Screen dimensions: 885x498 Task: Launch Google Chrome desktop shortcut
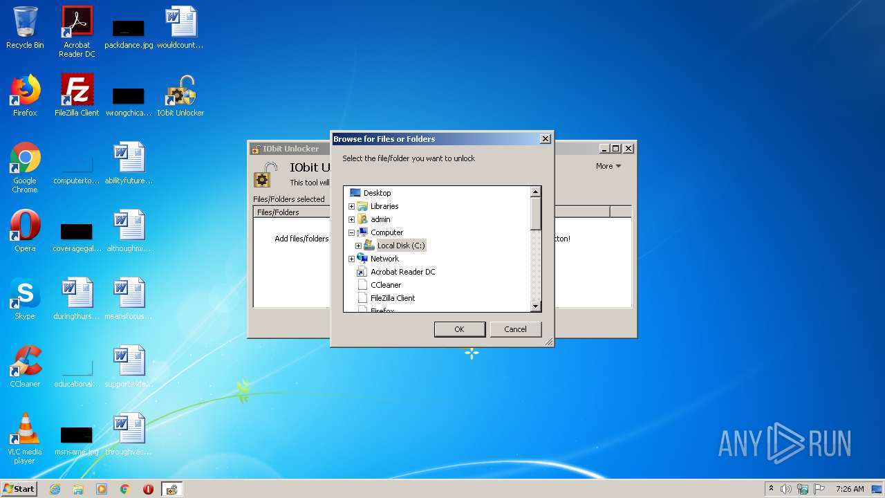tap(25, 167)
